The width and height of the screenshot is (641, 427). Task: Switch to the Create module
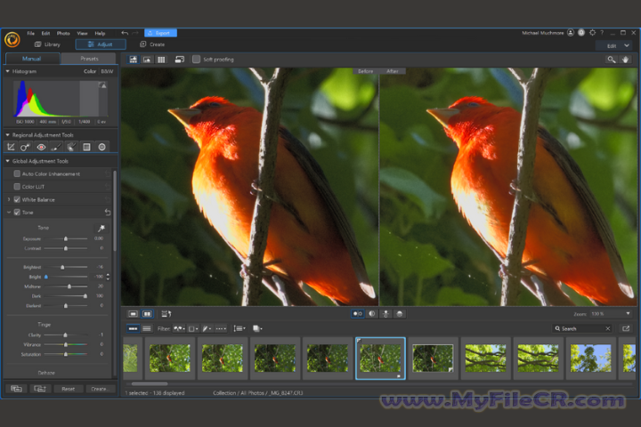(x=152, y=44)
